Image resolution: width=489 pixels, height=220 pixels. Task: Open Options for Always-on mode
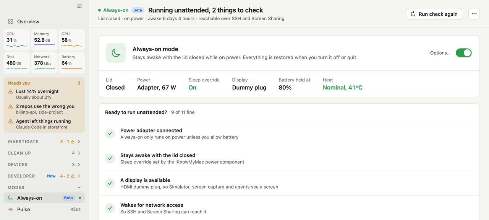pos(440,53)
